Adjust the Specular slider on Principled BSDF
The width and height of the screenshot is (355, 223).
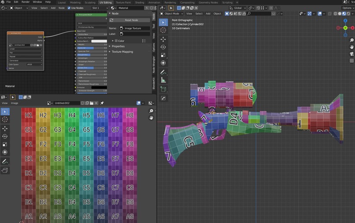click(x=92, y=48)
